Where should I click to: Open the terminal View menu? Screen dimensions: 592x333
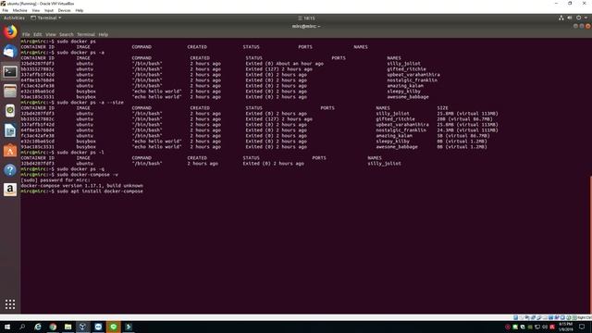(51, 34)
